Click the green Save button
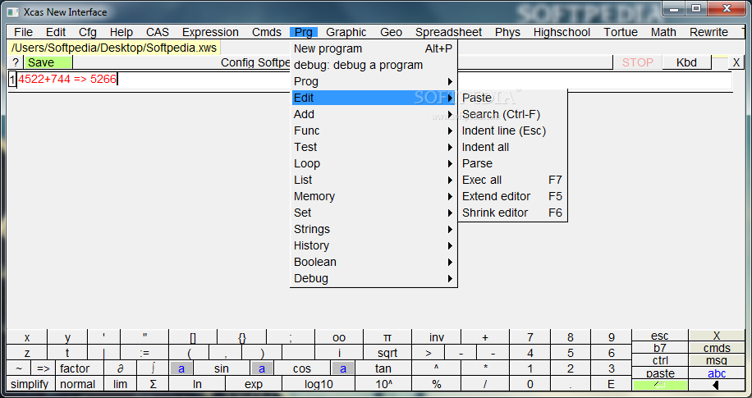 point(48,62)
